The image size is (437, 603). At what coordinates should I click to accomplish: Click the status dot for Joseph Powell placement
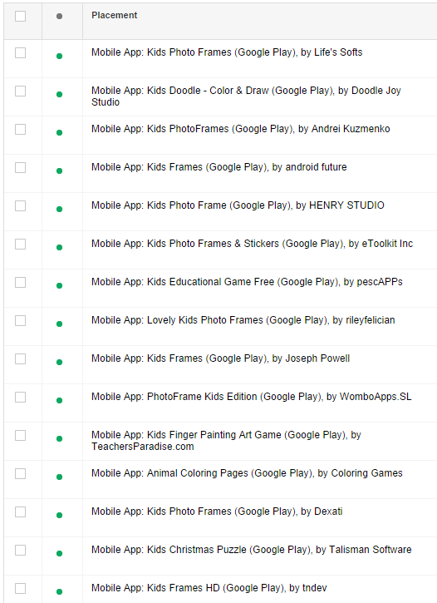59,363
